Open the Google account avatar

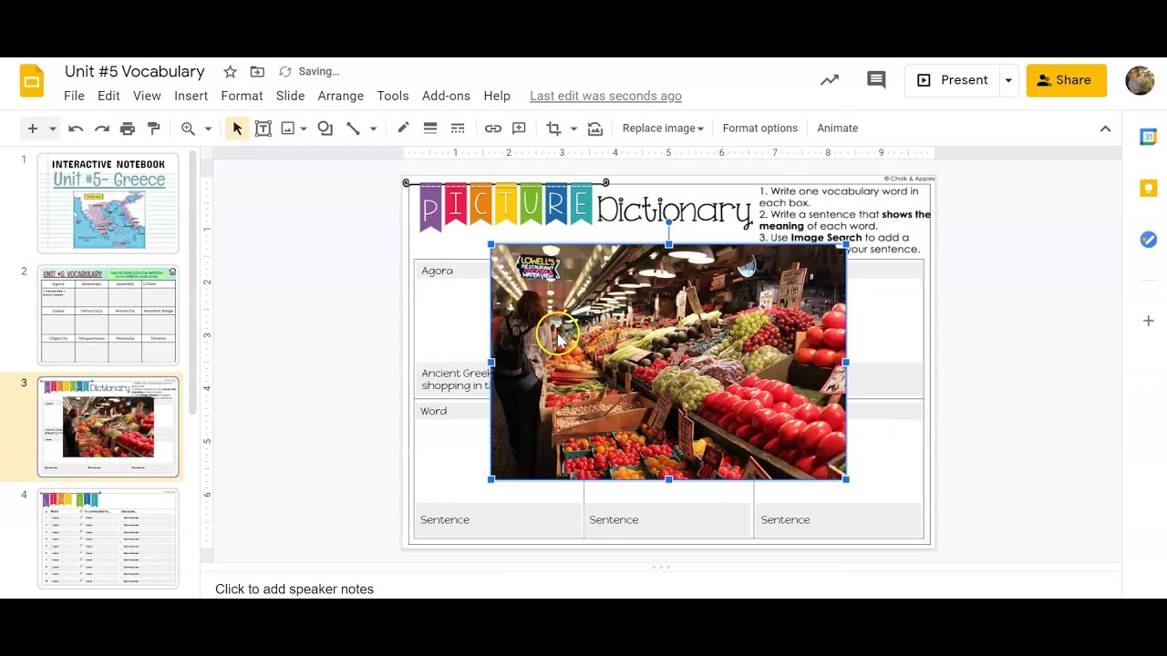[1140, 80]
